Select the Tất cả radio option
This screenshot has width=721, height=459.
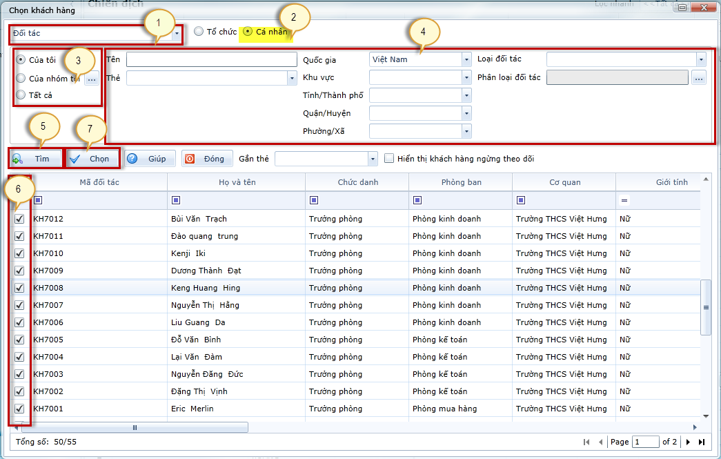pos(21,95)
